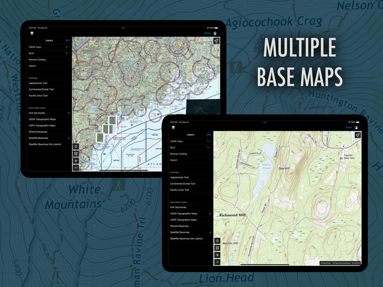Tap Richmond Mill label on topo map
Screen dimensions: 383x287
(x=232, y=215)
